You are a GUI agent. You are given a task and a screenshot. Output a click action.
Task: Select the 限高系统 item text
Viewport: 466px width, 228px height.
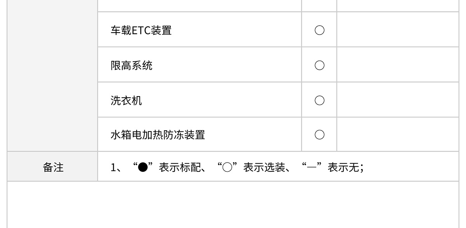click(x=131, y=65)
